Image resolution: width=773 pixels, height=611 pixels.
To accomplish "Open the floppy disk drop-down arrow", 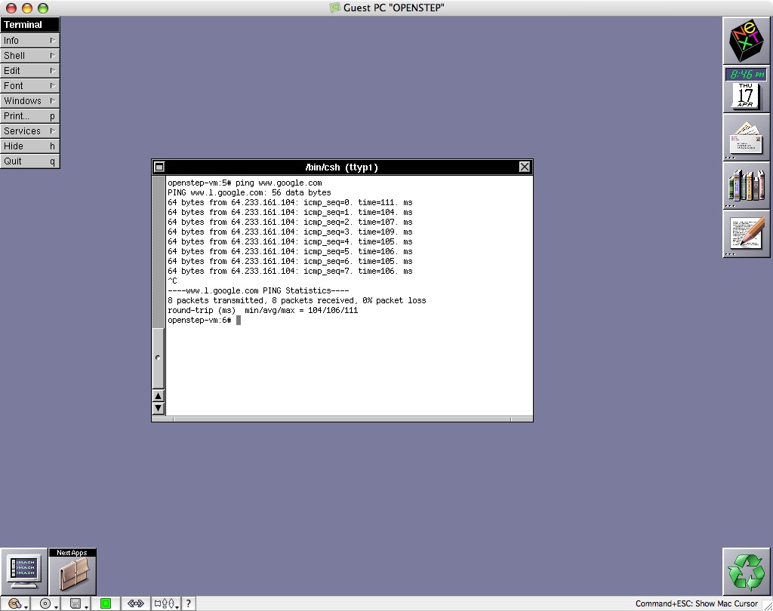I will coord(85,606).
